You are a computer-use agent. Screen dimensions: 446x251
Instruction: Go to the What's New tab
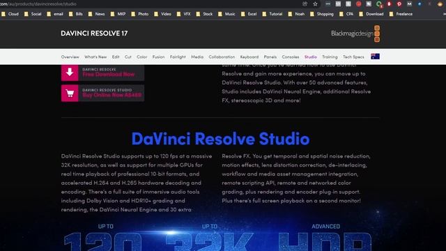tap(95, 57)
